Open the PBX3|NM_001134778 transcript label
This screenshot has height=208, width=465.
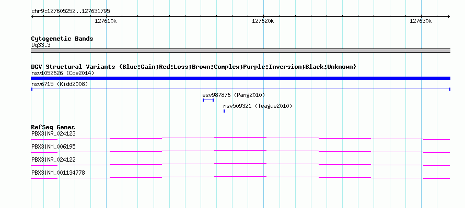tap(58, 173)
